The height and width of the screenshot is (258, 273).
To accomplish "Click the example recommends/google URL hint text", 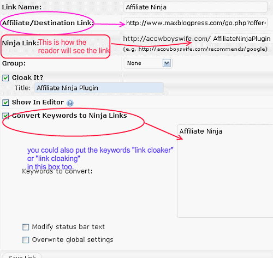I will pos(195,49).
